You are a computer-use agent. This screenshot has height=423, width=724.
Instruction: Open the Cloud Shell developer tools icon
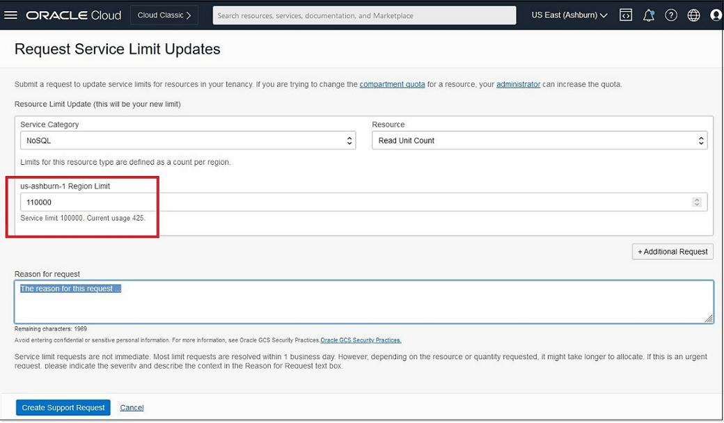tap(626, 15)
